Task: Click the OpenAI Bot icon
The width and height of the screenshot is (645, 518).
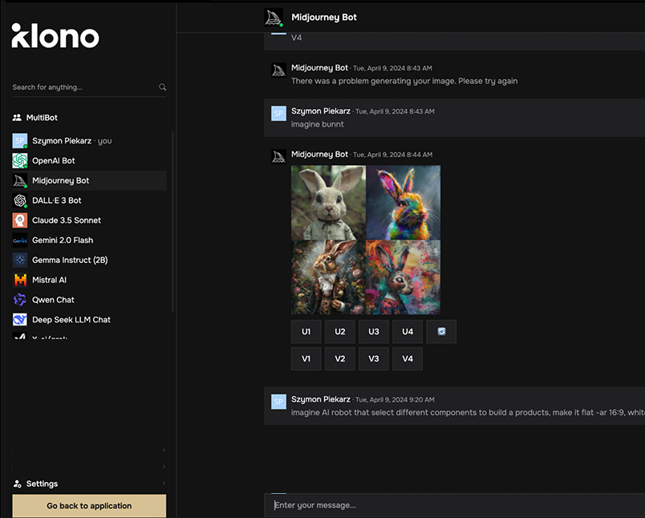Action: 20,160
